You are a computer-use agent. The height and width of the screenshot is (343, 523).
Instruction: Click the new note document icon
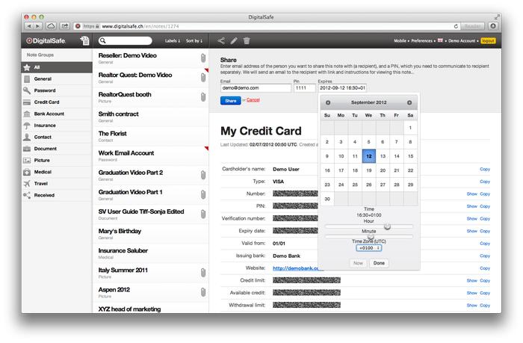(84, 41)
